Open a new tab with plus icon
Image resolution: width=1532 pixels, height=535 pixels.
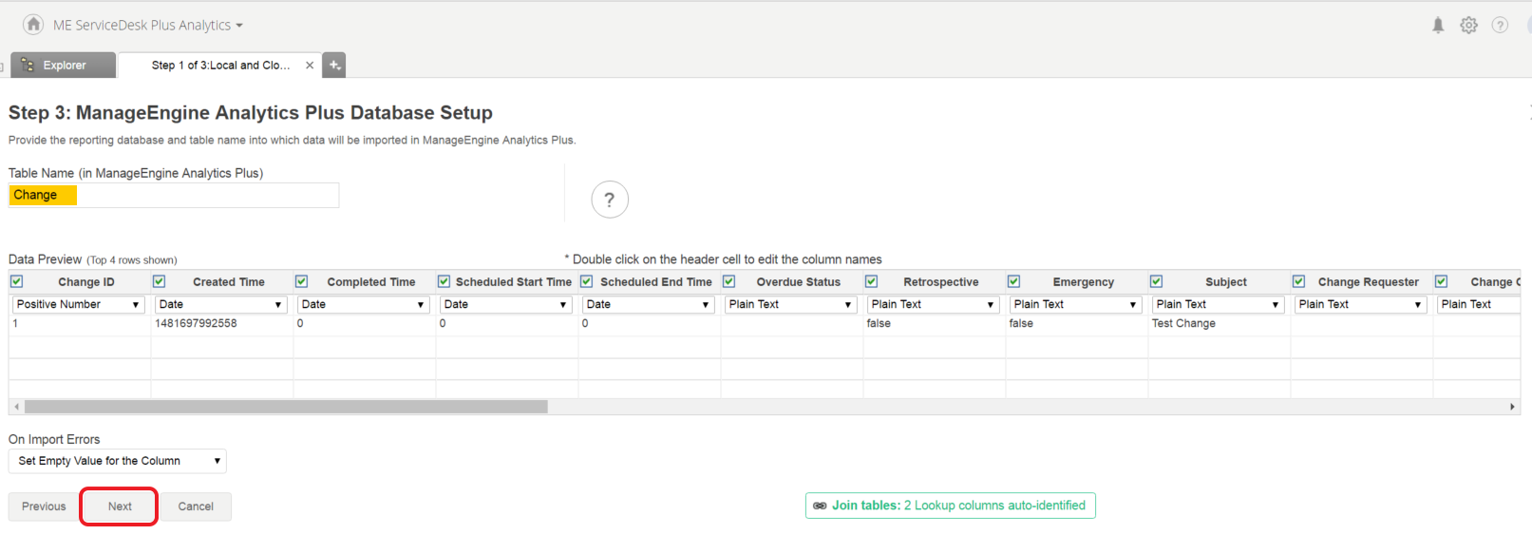[334, 66]
